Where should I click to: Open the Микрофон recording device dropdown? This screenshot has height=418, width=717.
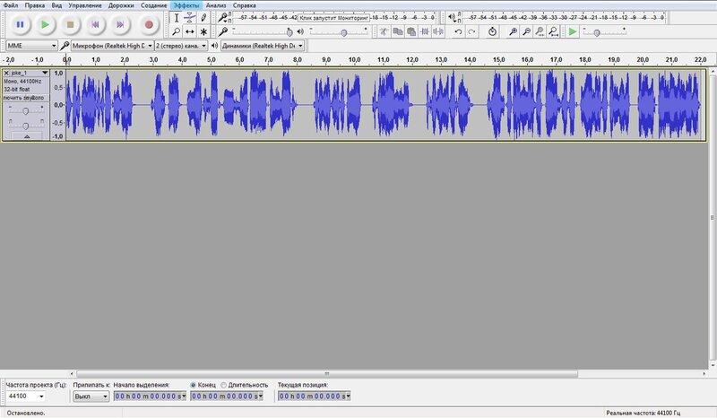[108, 45]
